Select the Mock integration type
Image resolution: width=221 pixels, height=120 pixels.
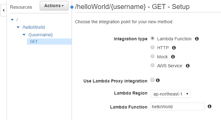152,56
